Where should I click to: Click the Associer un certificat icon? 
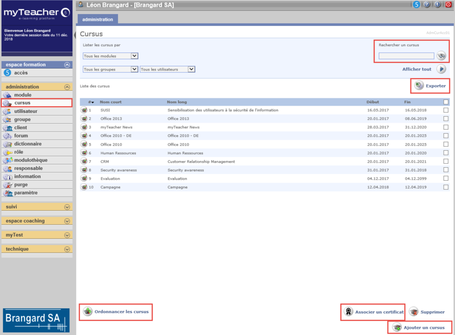tap(348, 312)
